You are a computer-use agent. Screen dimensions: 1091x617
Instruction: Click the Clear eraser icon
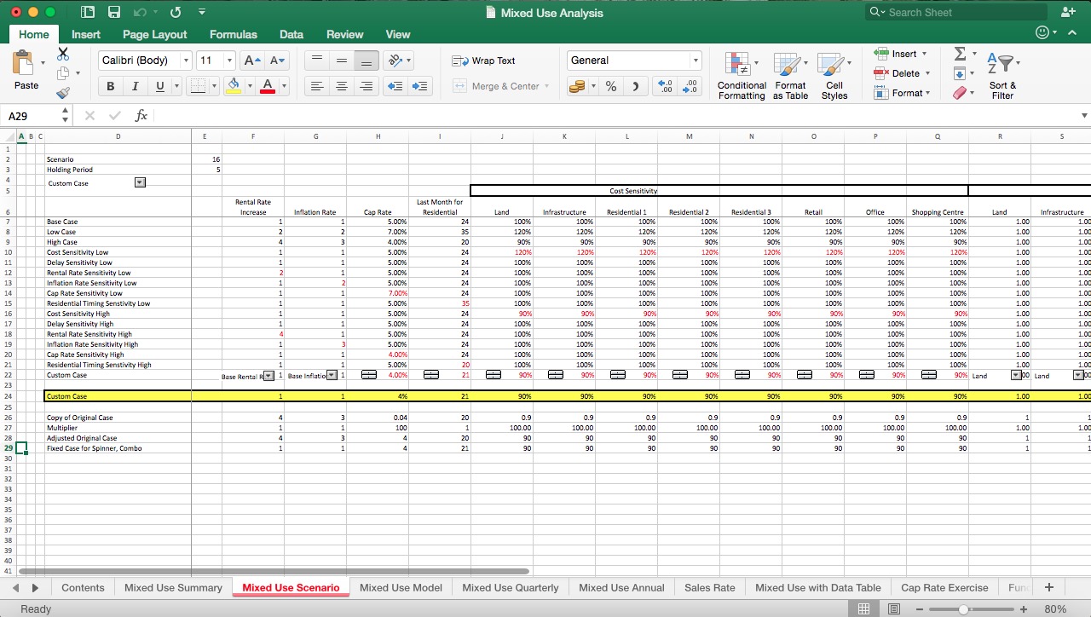[x=960, y=92]
